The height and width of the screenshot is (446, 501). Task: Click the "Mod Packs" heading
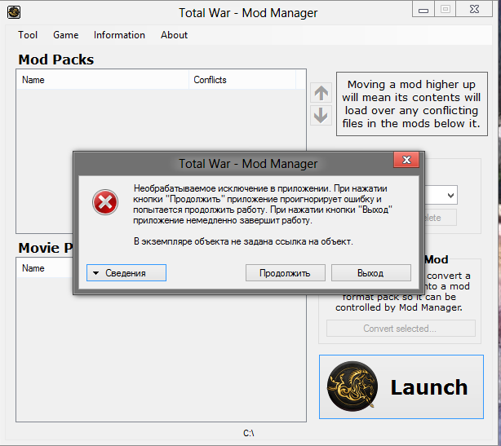click(x=56, y=60)
